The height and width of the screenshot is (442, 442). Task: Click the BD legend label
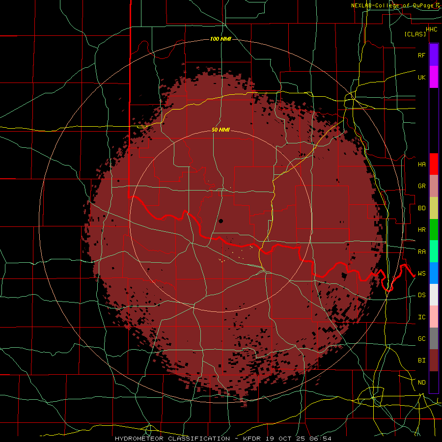(421, 208)
